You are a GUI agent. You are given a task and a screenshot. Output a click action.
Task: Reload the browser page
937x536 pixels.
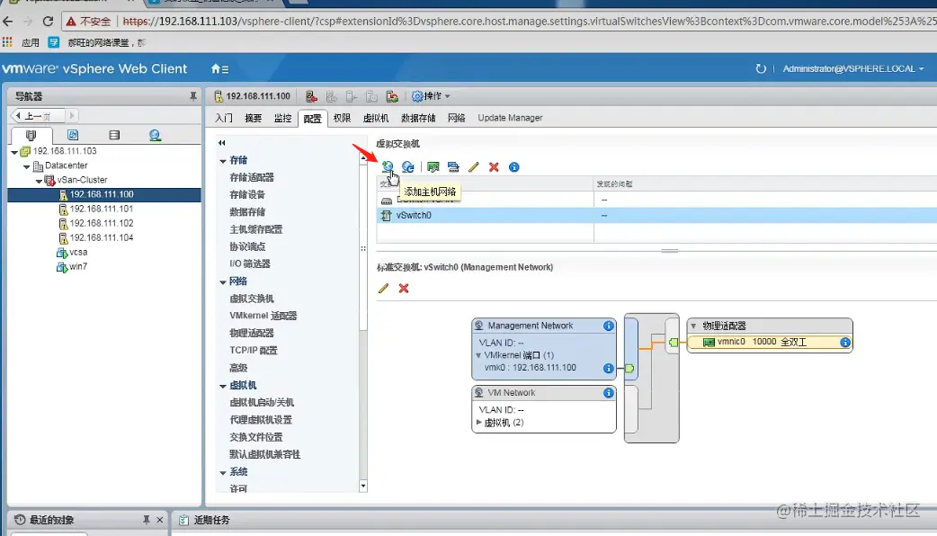pos(48,22)
